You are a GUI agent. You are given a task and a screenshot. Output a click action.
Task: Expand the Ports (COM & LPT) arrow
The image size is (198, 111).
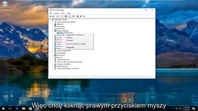coord(53,51)
